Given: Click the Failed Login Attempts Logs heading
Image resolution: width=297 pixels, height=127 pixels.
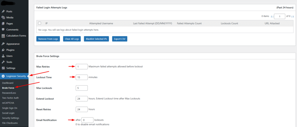Looking at the screenshot, I should (x=52, y=8).
